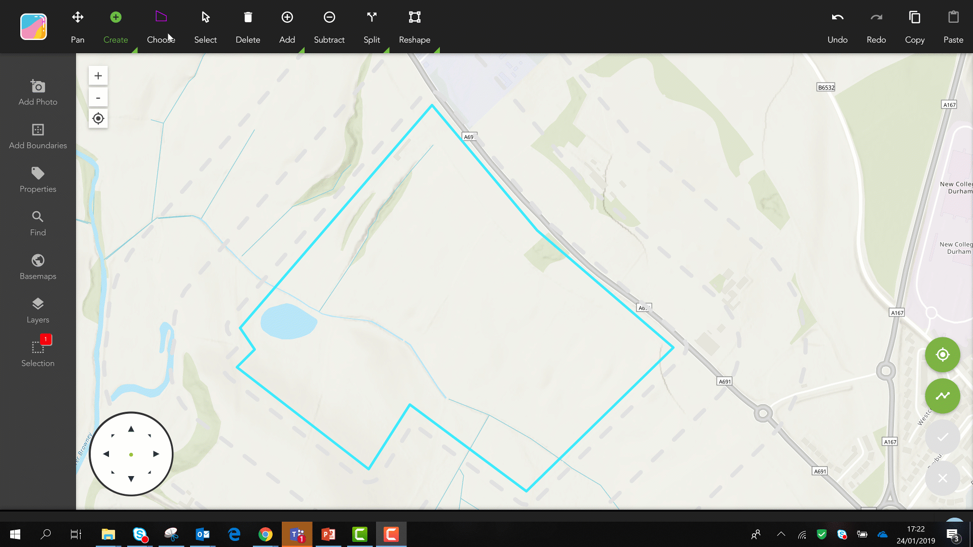Zoom in on the map
This screenshot has height=547, width=973.
tap(98, 76)
